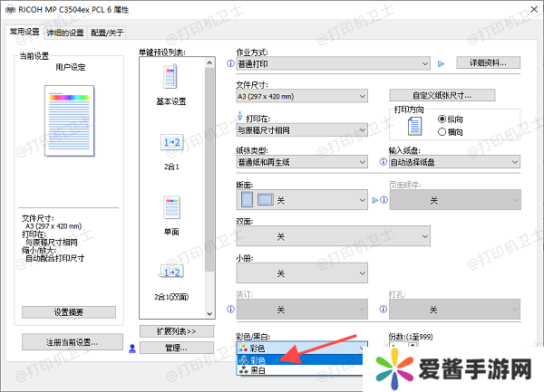
Task: Choose 黑白 from the color list
Action: click(x=258, y=371)
